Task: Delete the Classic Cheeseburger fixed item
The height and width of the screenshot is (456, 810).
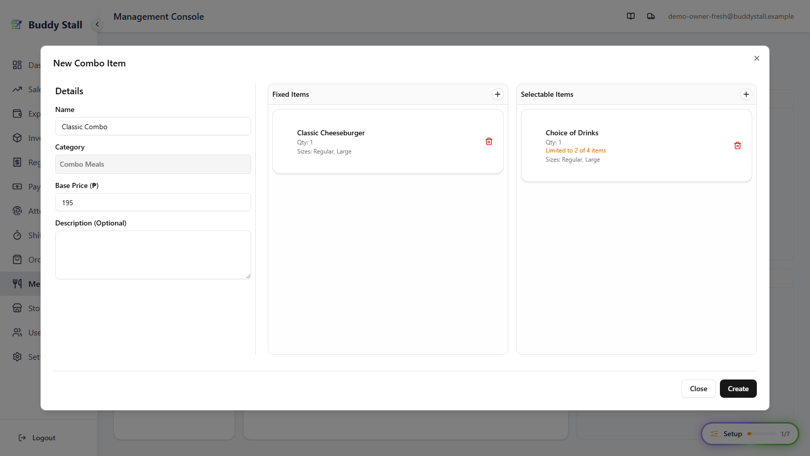Action: 489,141
